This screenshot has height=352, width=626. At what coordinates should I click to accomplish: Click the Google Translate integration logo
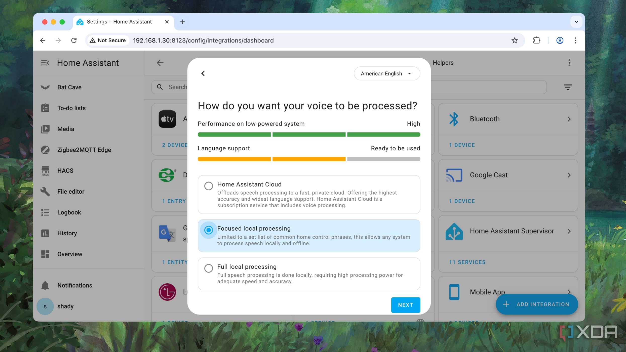coord(167,233)
